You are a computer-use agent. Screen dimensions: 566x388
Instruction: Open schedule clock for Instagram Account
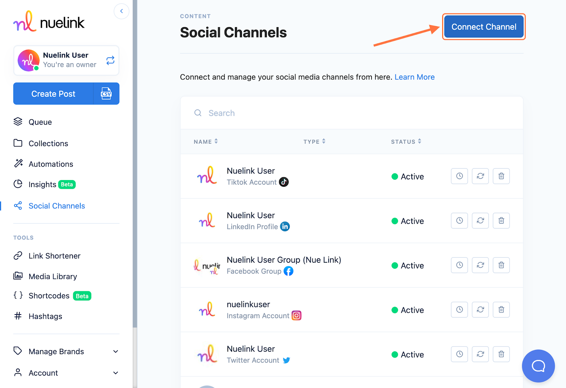[x=460, y=310]
